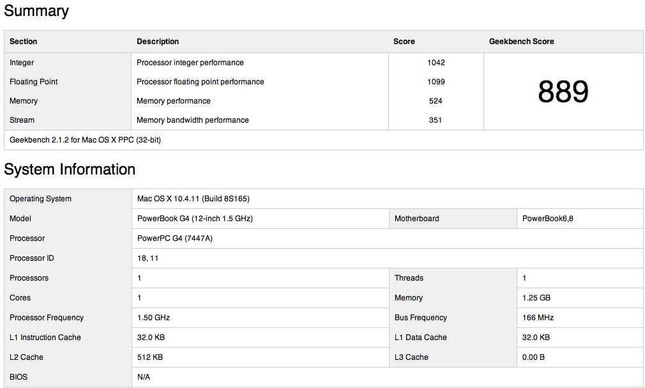Click the Cores label
The height and width of the screenshot is (388, 645).
(x=20, y=298)
